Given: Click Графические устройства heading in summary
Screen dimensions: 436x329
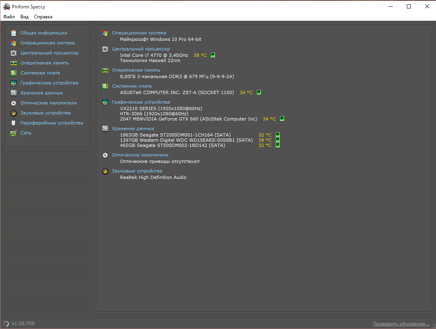Looking at the screenshot, I should (141, 102).
